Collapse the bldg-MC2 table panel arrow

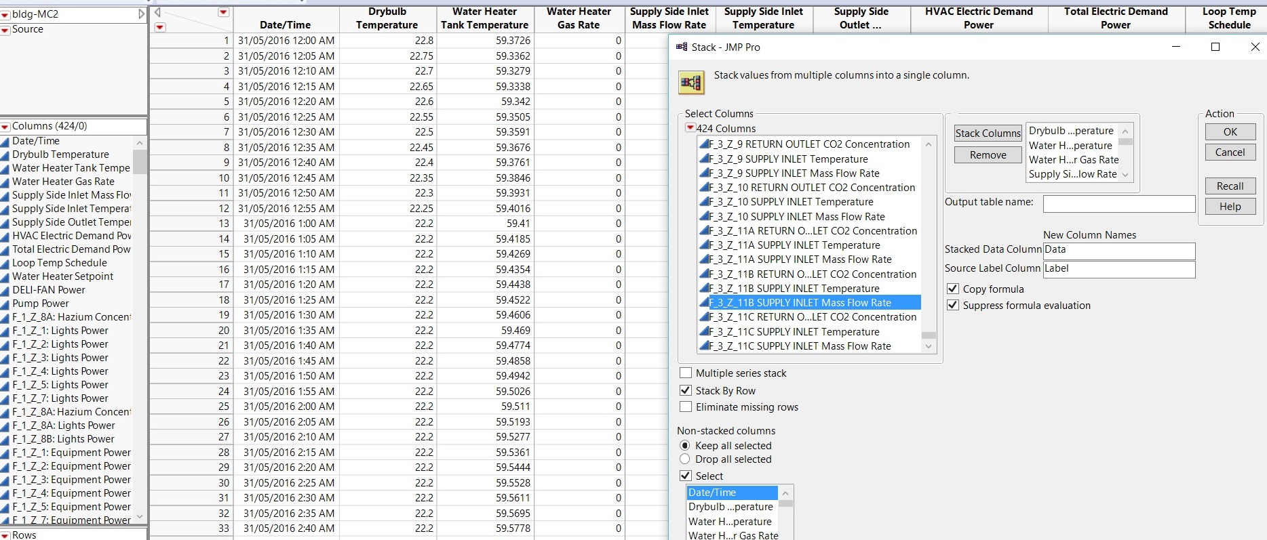141,14
